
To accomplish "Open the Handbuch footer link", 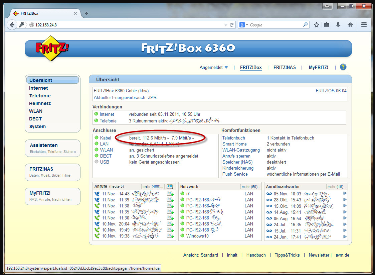I will tap(256, 255).
